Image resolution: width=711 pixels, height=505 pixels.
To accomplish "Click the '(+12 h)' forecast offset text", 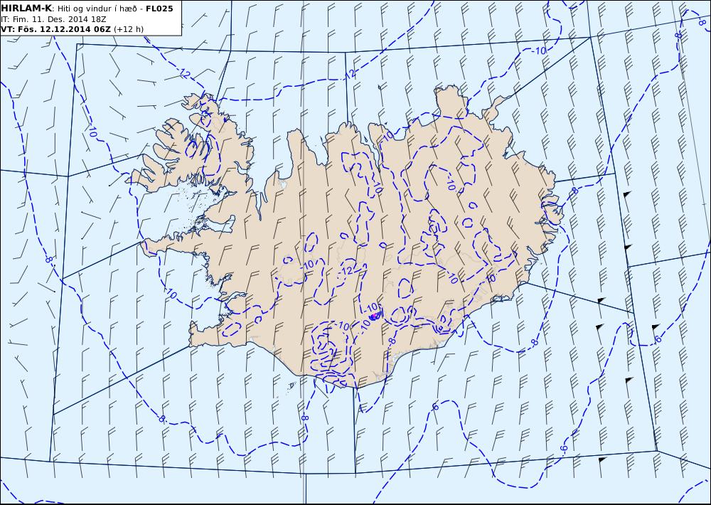I will pyautogui.click(x=129, y=29).
